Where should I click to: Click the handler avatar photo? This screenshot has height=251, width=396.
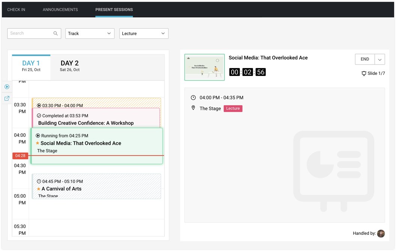pyautogui.click(x=381, y=233)
